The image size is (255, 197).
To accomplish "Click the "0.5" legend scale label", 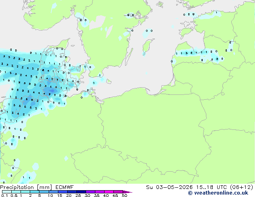I will (14, 195).
